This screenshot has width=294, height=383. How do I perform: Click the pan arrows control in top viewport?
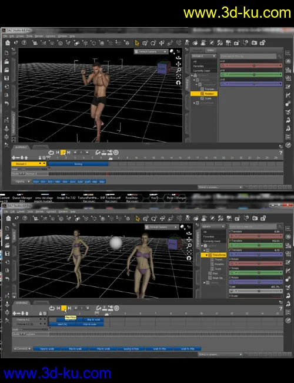pos(178,64)
